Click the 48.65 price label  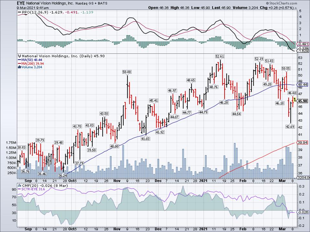[191, 80]
